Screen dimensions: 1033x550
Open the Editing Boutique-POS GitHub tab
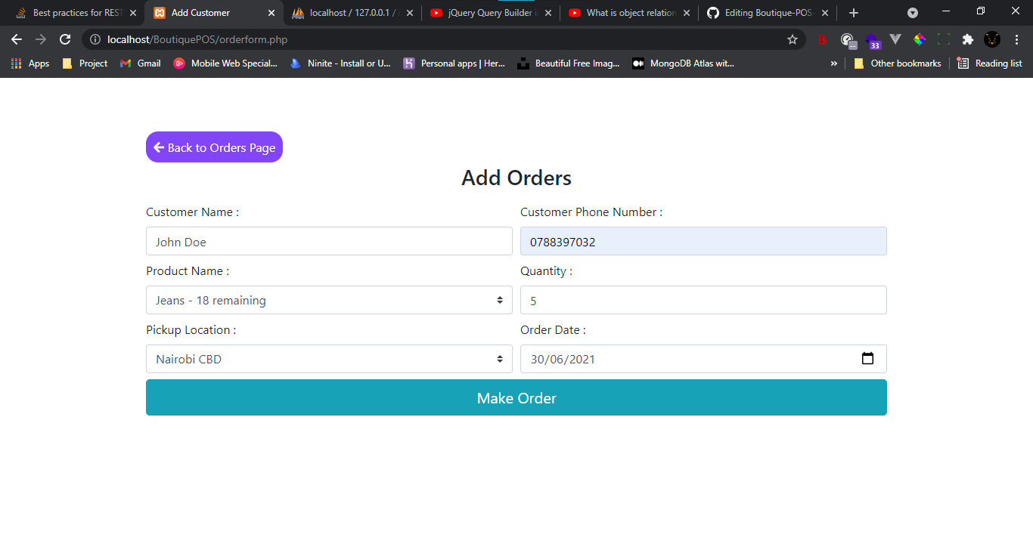[x=764, y=13]
